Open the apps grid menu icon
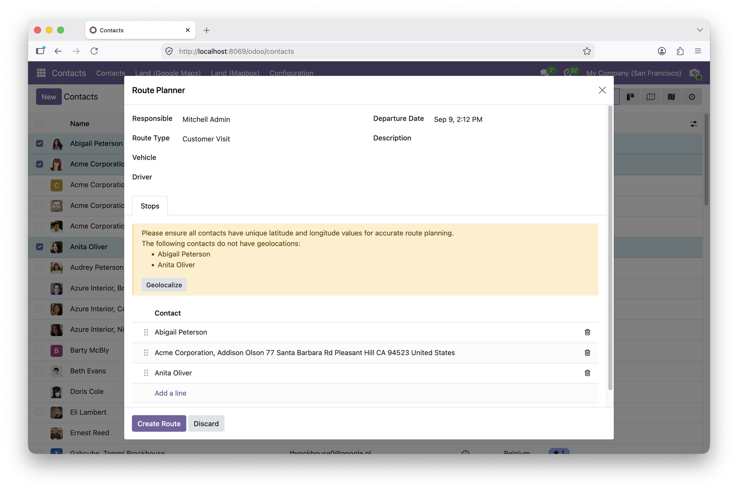Image resolution: width=738 pixels, height=491 pixels. [x=41, y=73]
